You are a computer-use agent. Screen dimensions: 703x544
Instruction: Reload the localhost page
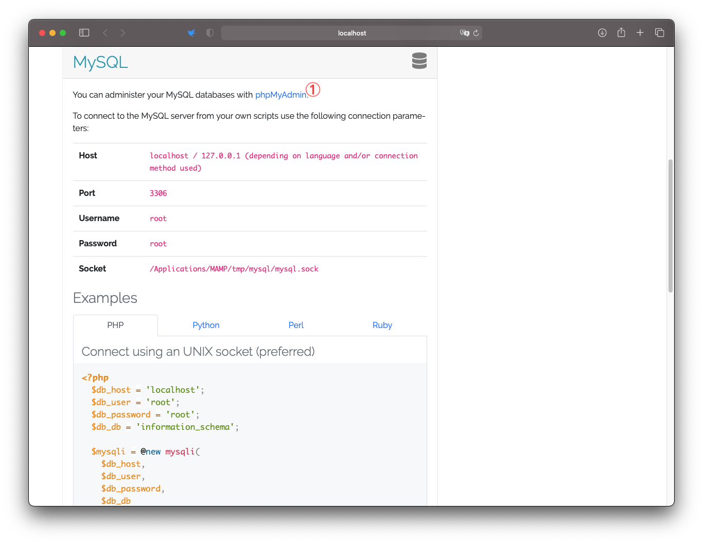pos(476,33)
